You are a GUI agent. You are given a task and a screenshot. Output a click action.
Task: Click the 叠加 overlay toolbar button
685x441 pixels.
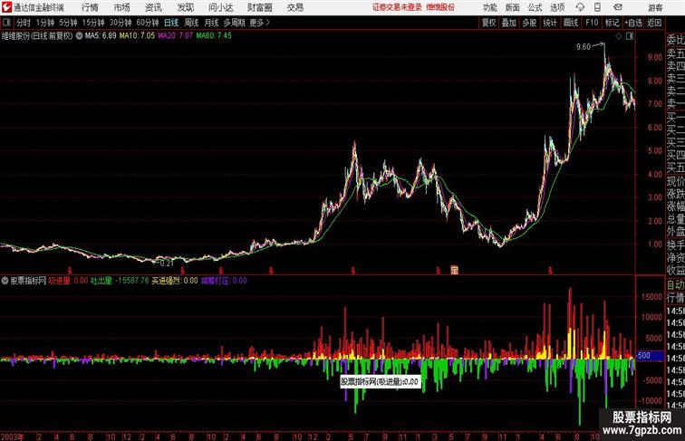click(509, 23)
